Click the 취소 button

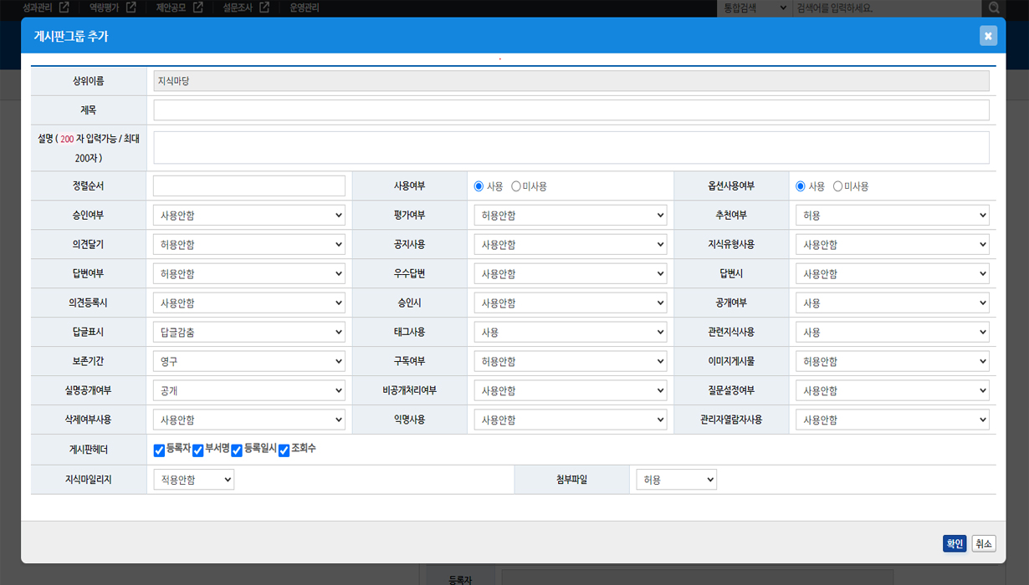pos(984,544)
